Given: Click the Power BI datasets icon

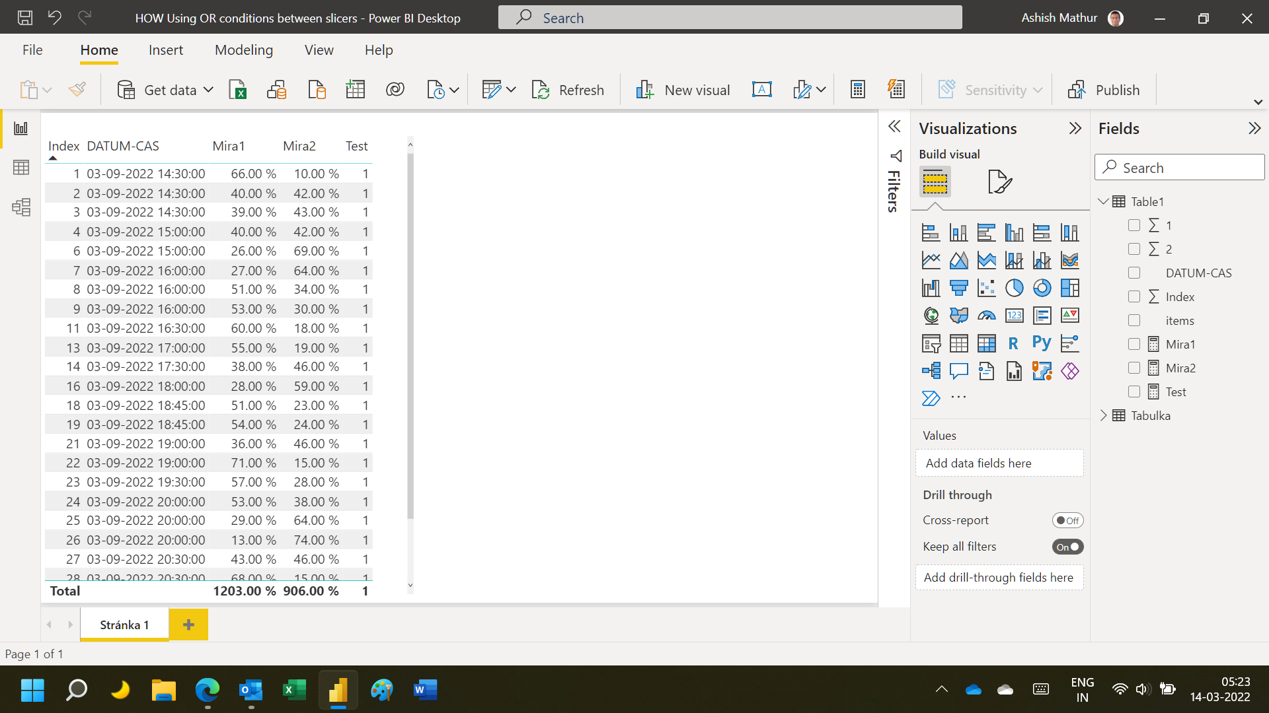Looking at the screenshot, I should point(277,90).
